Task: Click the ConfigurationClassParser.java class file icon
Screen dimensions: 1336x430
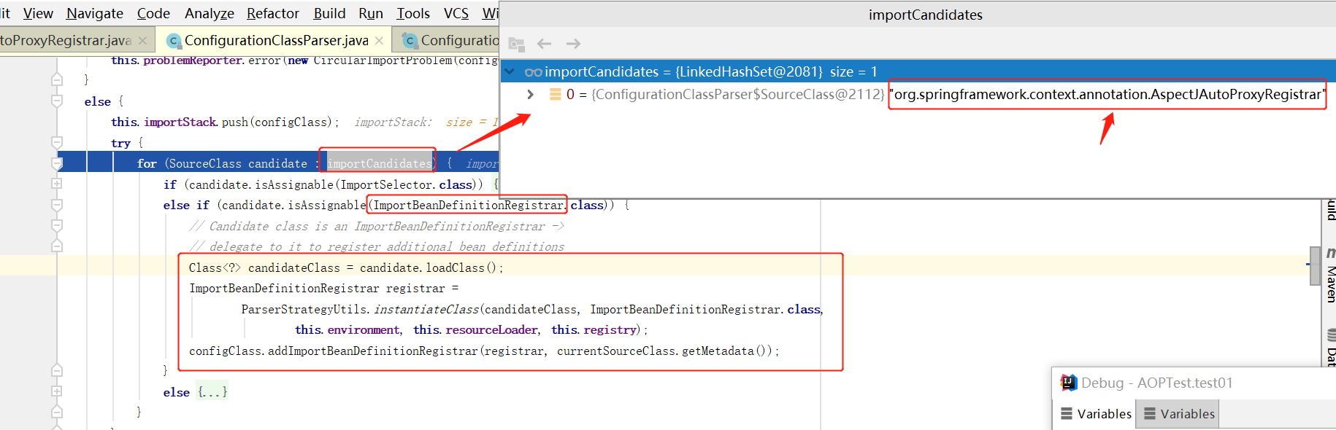Action: point(174,41)
